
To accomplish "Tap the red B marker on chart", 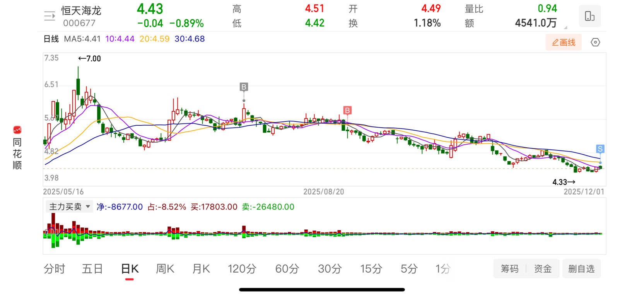I will click(347, 111).
